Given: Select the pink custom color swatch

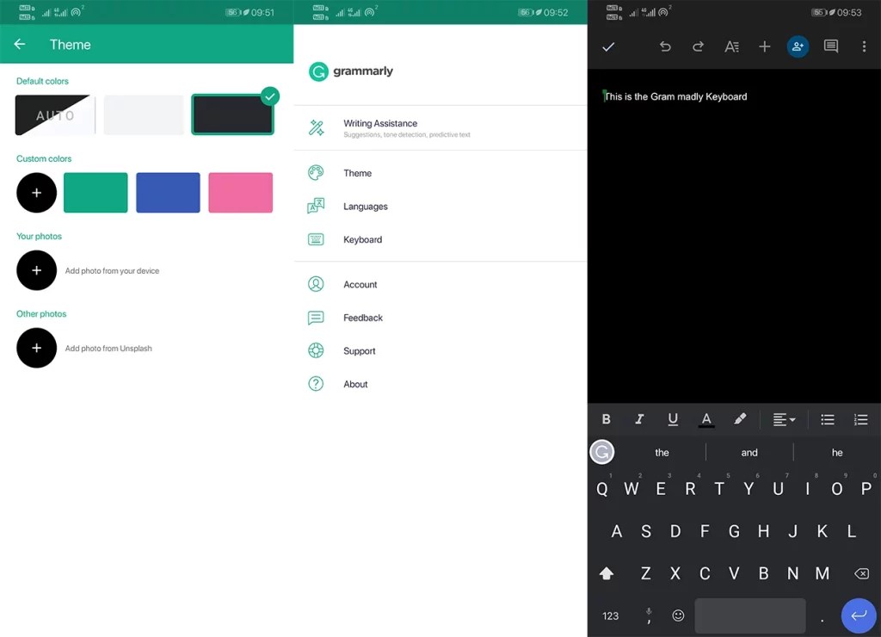Looking at the screenshot, I should tap(240, 192).
